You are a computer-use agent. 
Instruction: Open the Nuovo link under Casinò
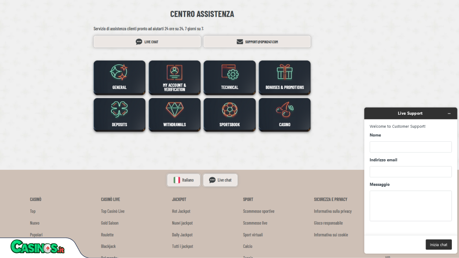35,223
